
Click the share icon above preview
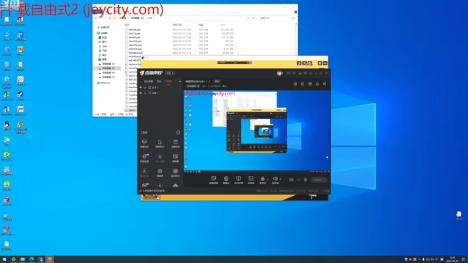point(325,84)
